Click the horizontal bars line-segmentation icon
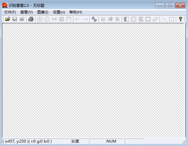 (x=141, y=19)
